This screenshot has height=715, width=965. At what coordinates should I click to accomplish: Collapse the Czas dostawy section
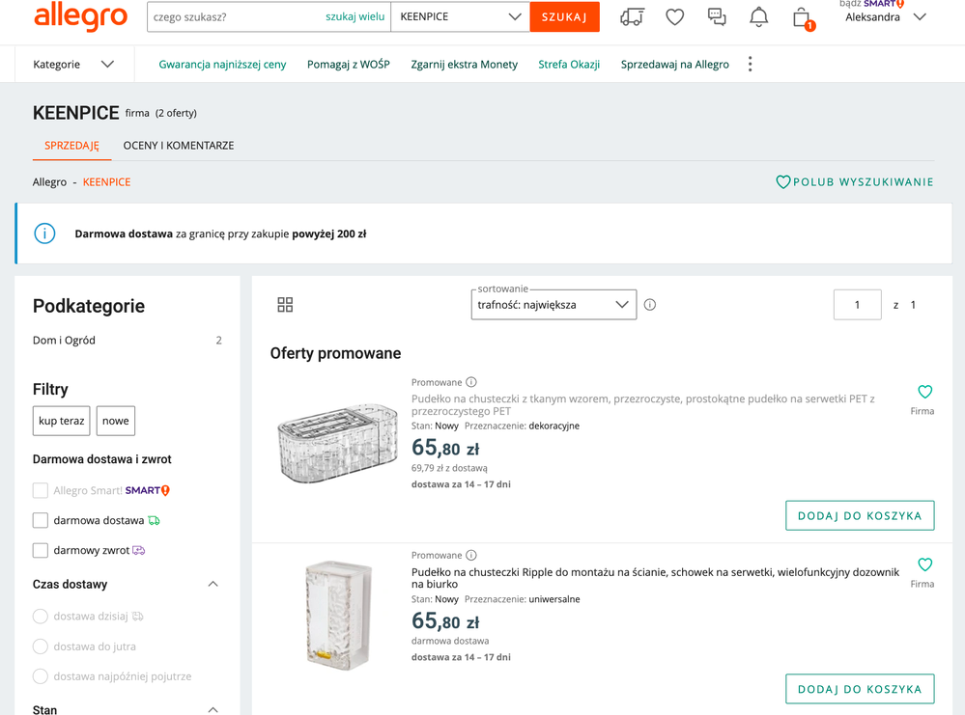[213, 584]
